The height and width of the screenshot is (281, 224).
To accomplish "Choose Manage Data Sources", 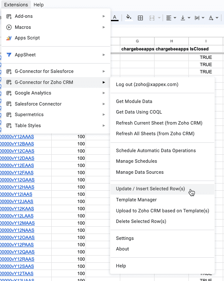I will (x=162, y=172).
